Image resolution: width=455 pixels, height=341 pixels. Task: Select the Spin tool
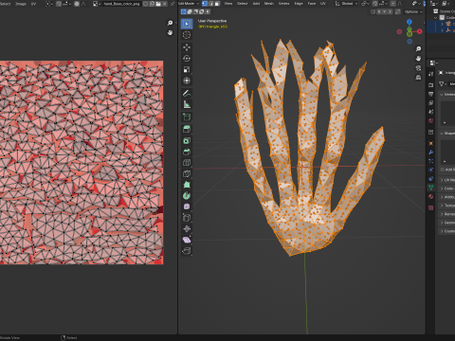pos(187,196)
